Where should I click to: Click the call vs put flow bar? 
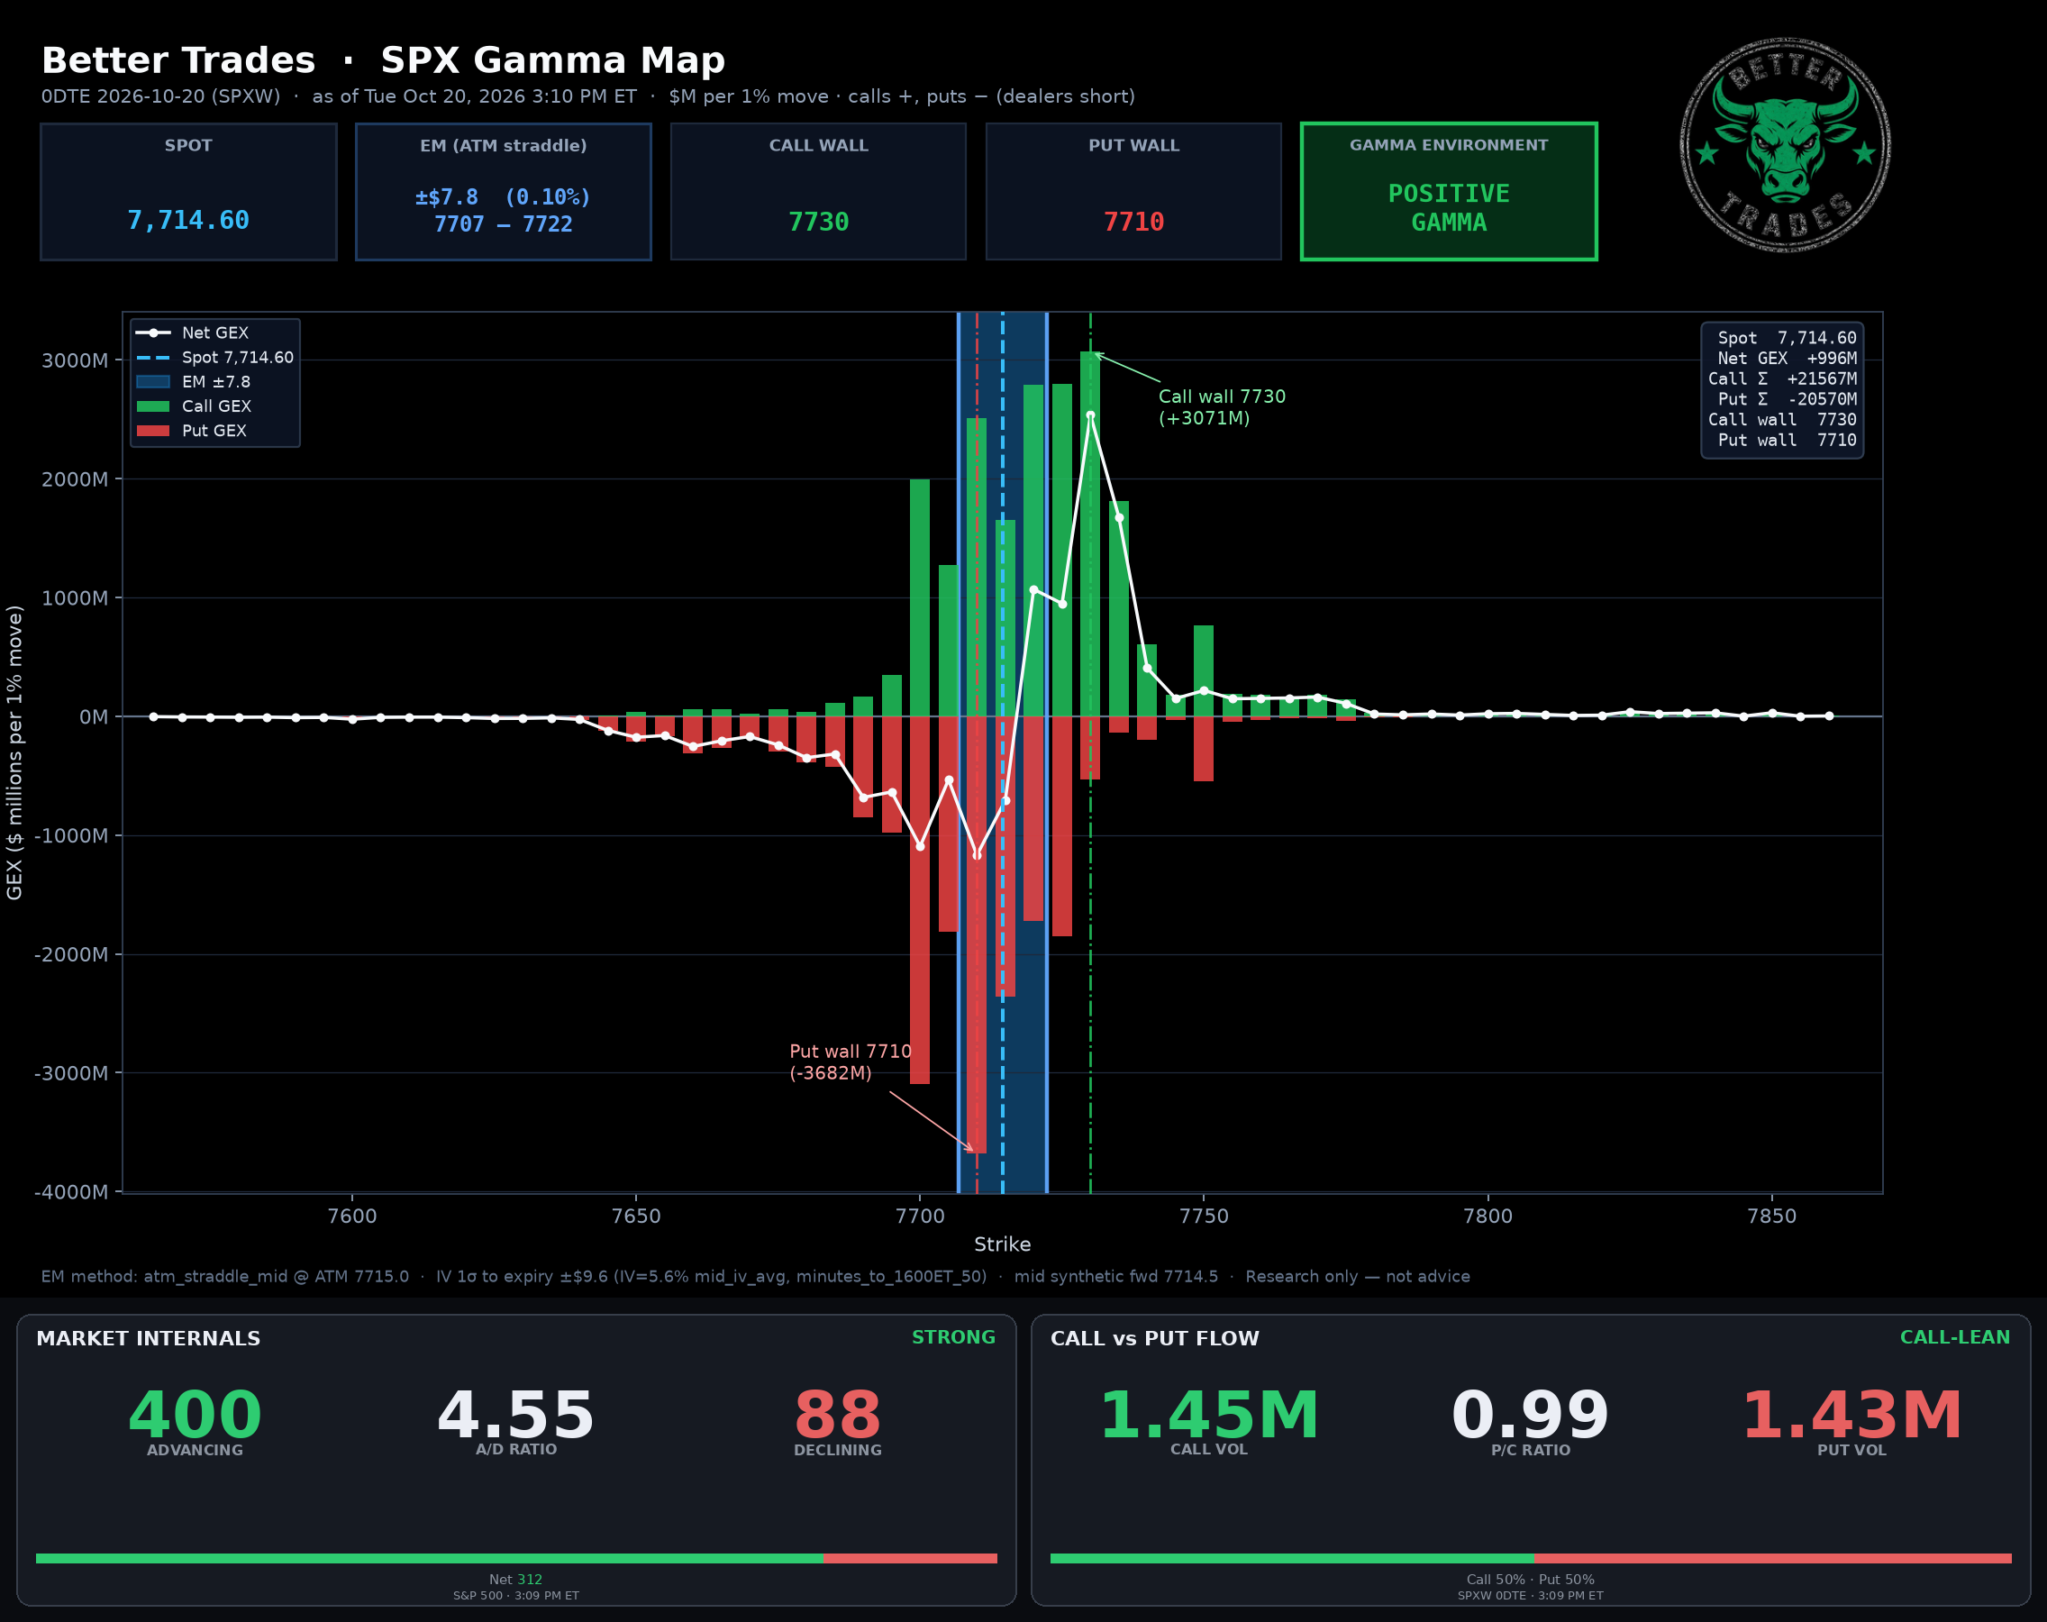coord(1531,1558)
